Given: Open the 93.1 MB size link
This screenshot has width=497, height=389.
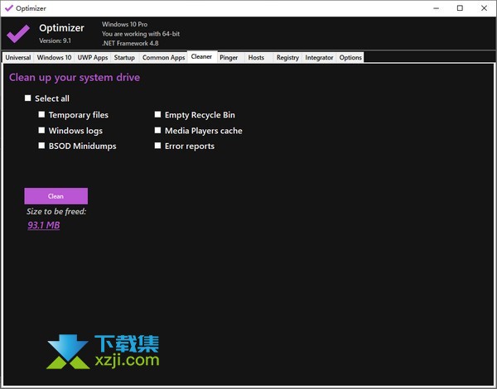Looking at the screenshot, I should point(44,225).
